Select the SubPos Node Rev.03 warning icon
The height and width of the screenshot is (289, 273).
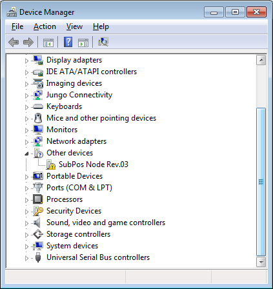(x=51, y=164)
